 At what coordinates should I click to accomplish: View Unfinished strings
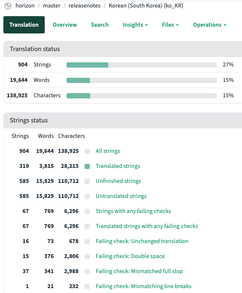pyautogui.click(x=118, y=181)
